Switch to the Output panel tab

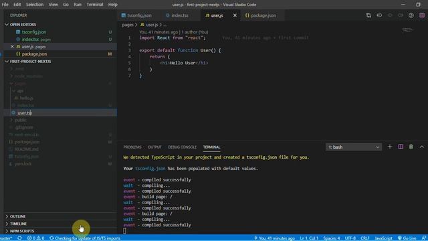point(154,147)
